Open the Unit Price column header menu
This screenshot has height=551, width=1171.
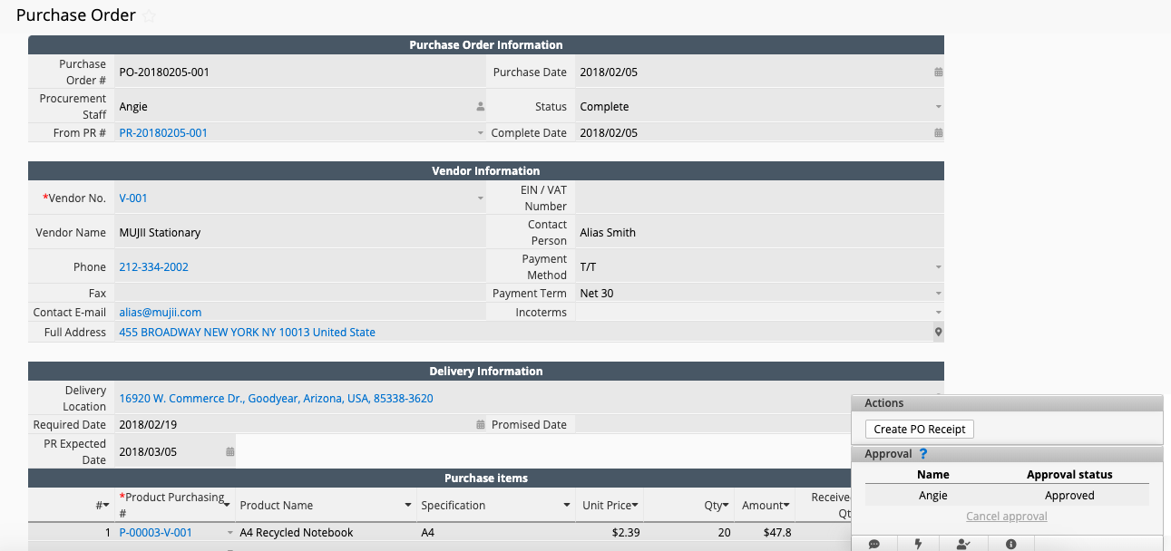(635, 506)
